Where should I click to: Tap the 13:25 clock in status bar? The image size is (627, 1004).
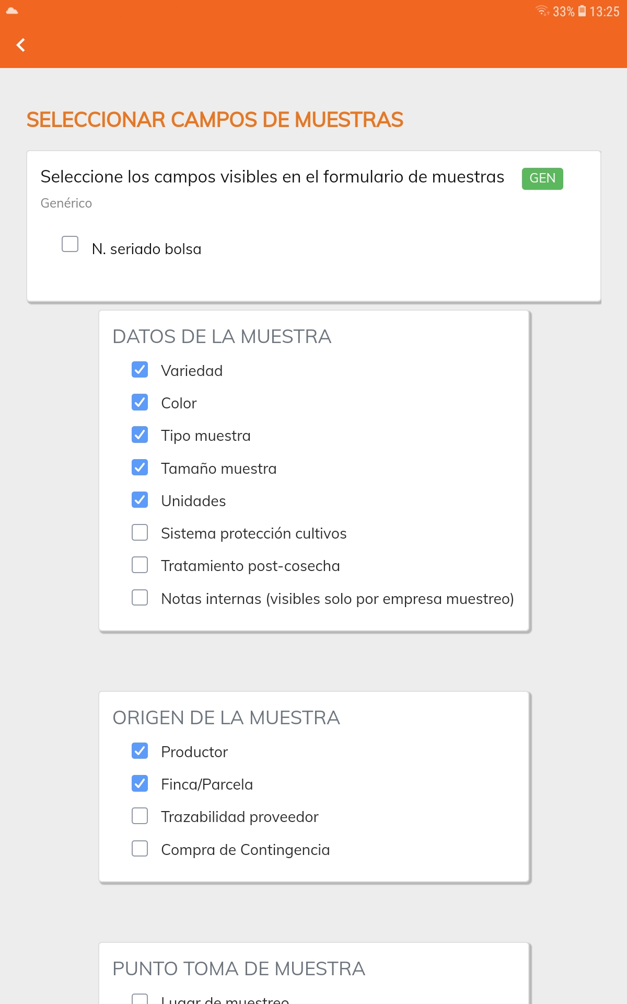point(605,12)
